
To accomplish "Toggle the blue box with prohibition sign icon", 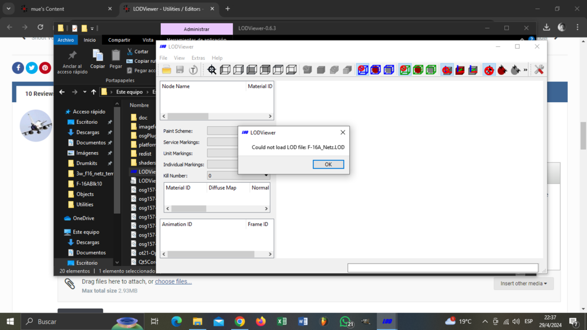I will [363, 70].
